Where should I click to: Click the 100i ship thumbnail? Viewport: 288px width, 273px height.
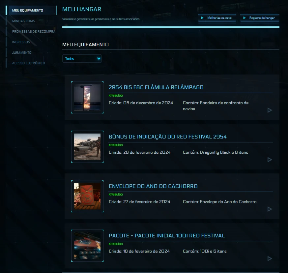[x=87, y=246]
